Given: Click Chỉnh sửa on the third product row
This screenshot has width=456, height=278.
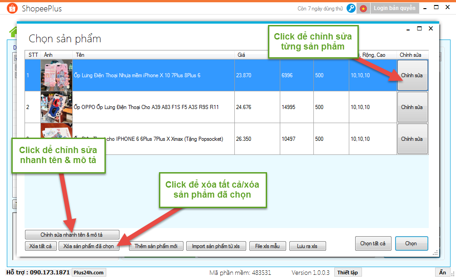Looking at the screenshot, I should (412, 139).
